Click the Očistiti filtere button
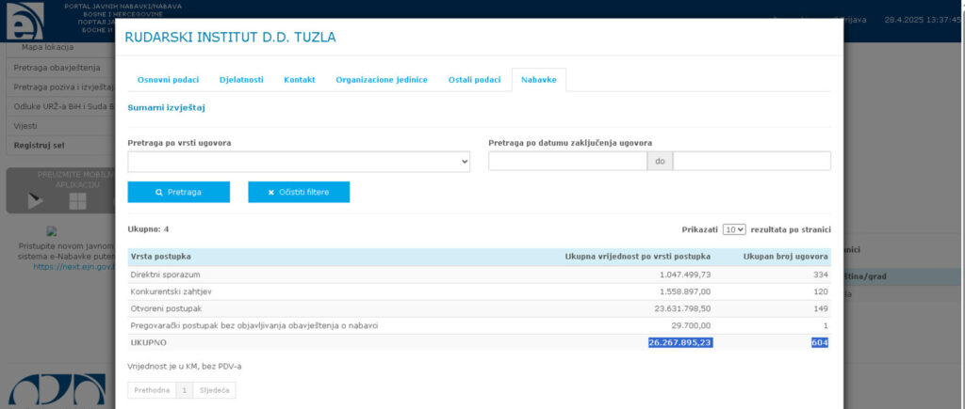Viewport: 965px width, 409px height. [x=299, y=192]
